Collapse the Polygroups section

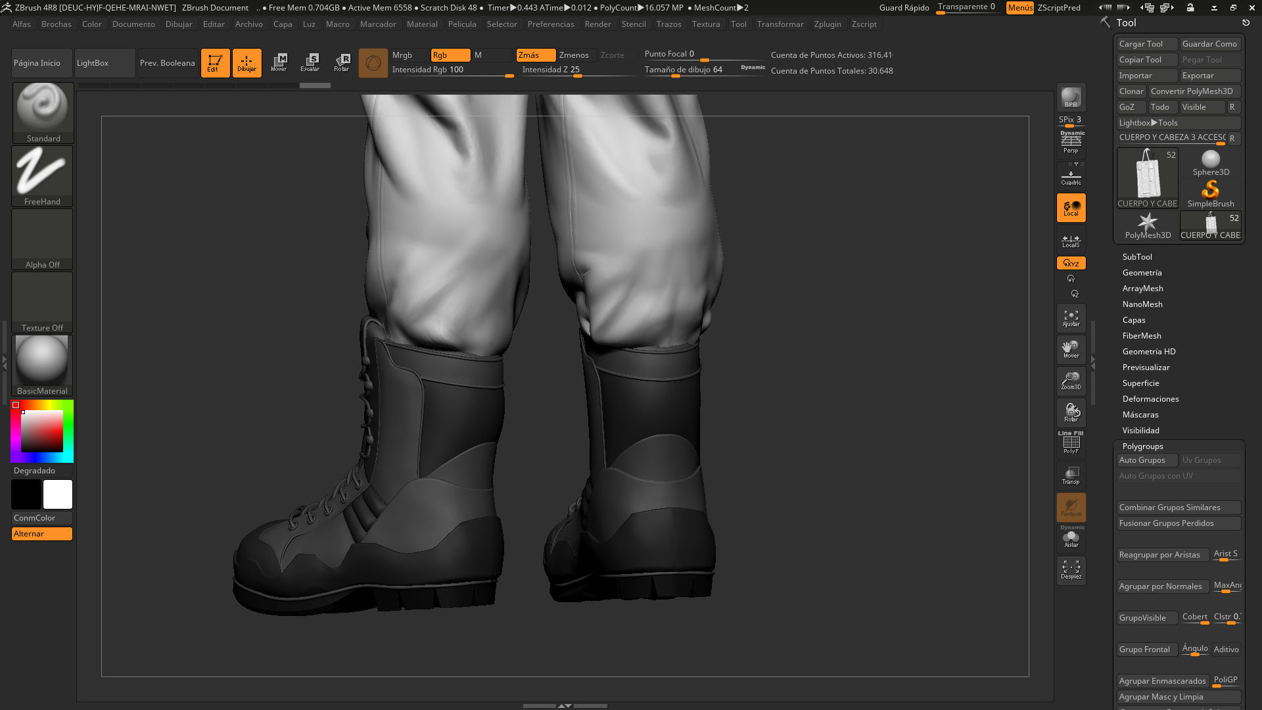coord(1142,446)
